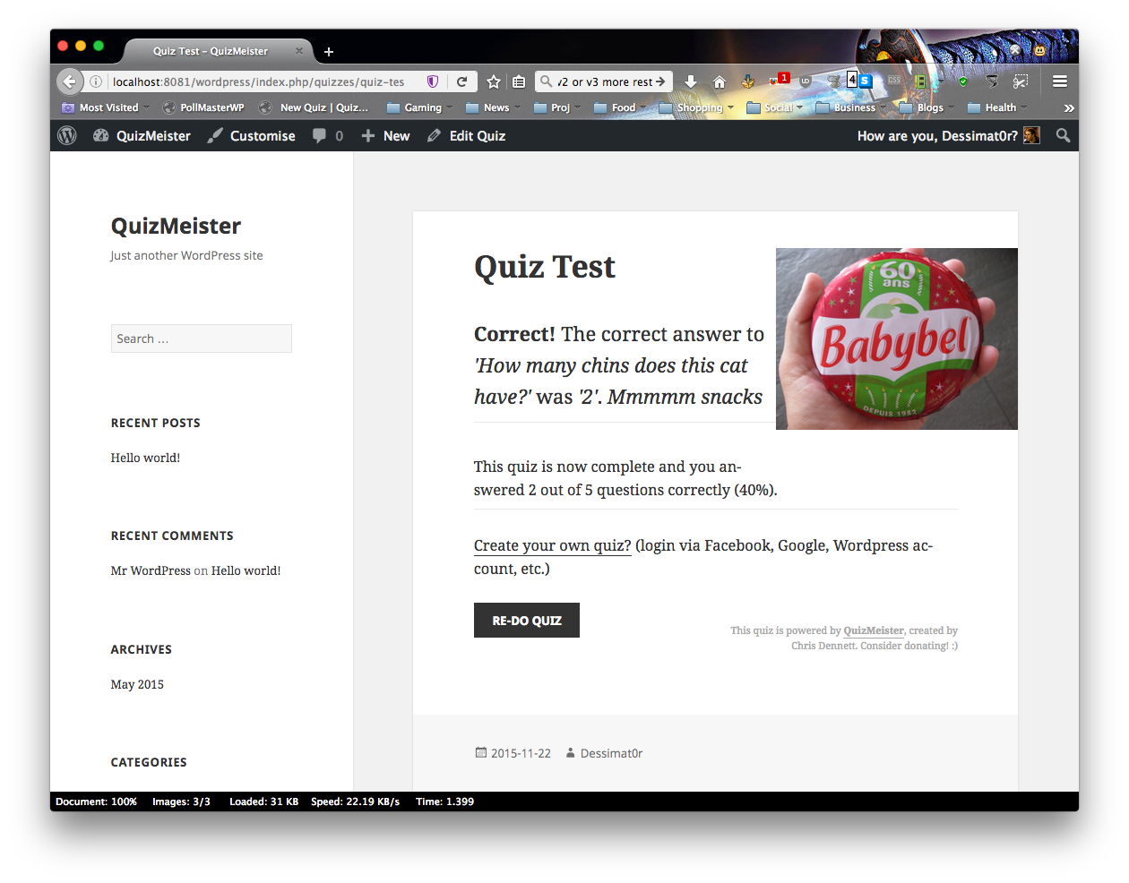Image resolution: width=1129 pixels, height=883 pixels.
Task: Expand the Social bookmarks folder
Action: pyautogui.click(x=775, y=107)
